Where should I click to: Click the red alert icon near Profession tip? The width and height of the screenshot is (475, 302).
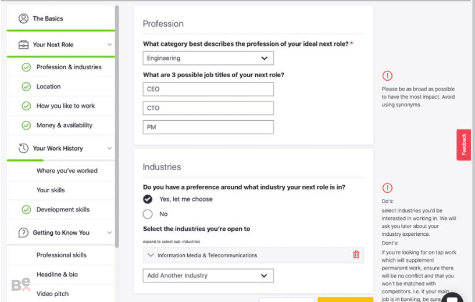pyautogui.click(x=387, y=75)
